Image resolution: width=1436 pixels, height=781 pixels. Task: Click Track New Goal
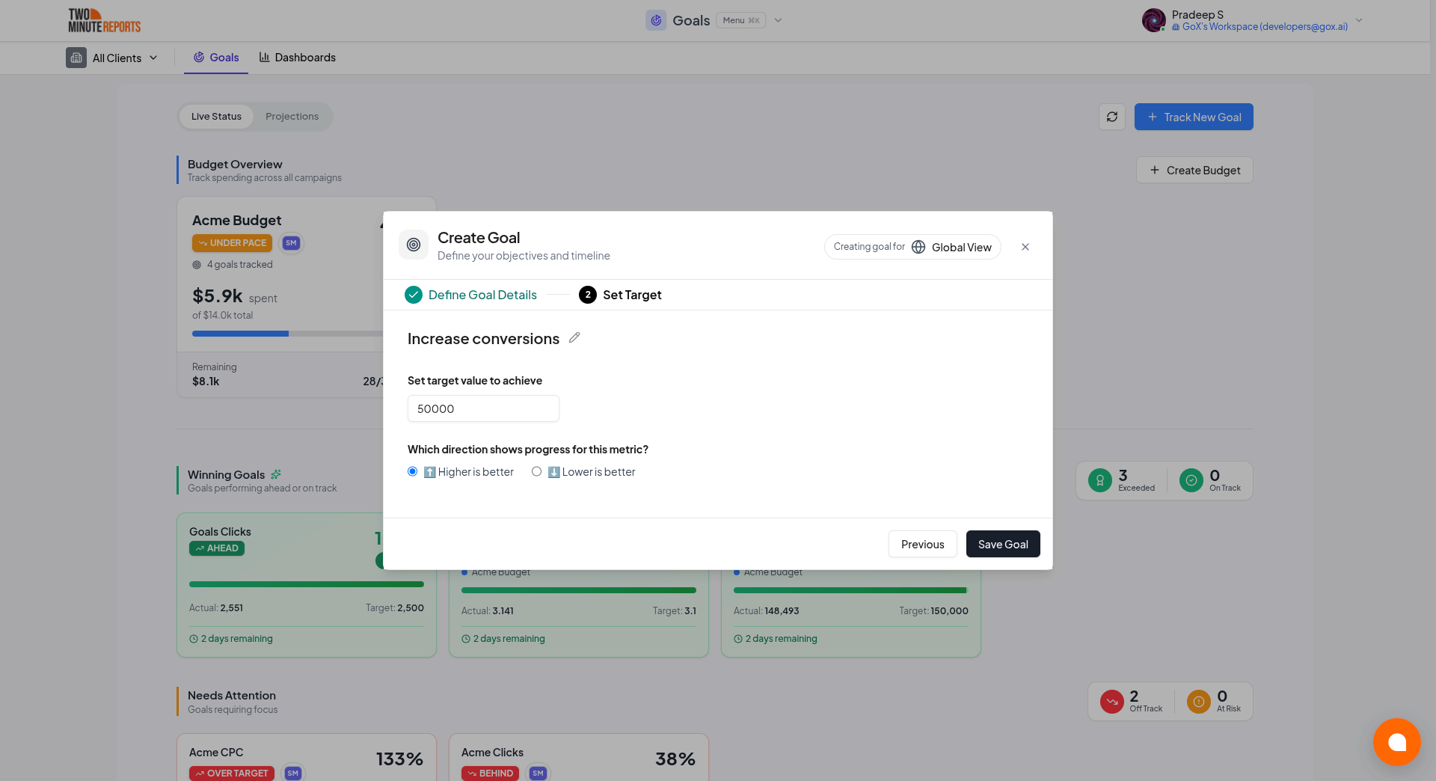1193,117
